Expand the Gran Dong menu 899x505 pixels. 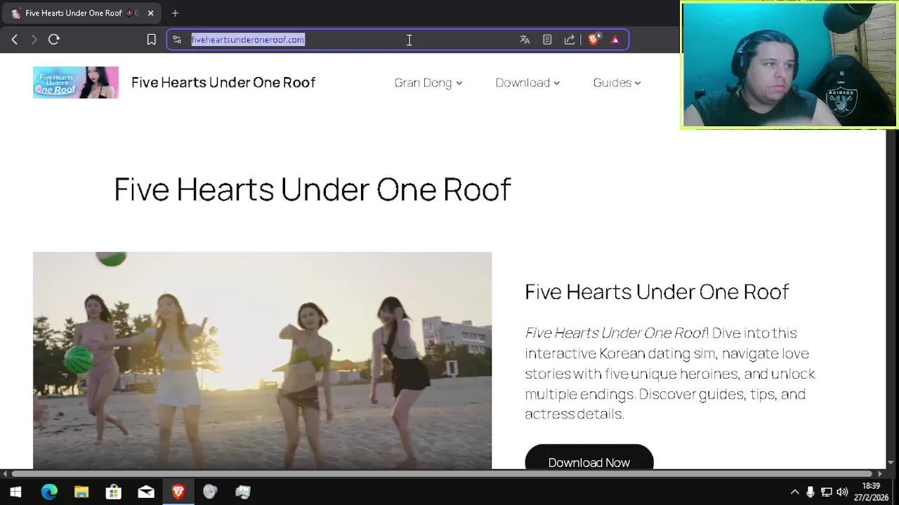(x=428, y=83)
